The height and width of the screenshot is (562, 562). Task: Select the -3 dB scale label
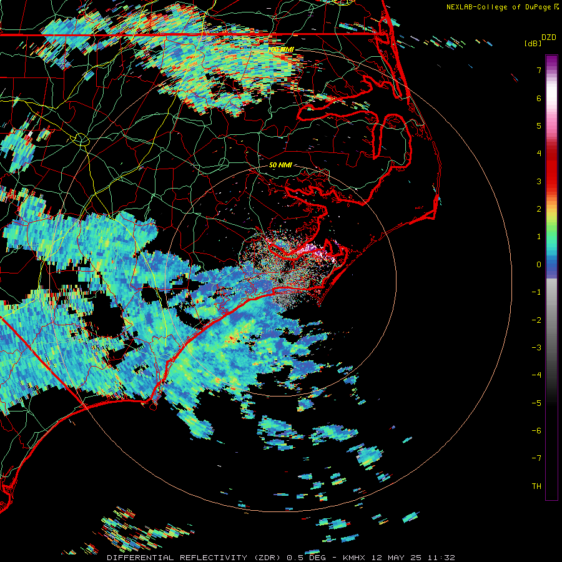[x=536, y=348]
